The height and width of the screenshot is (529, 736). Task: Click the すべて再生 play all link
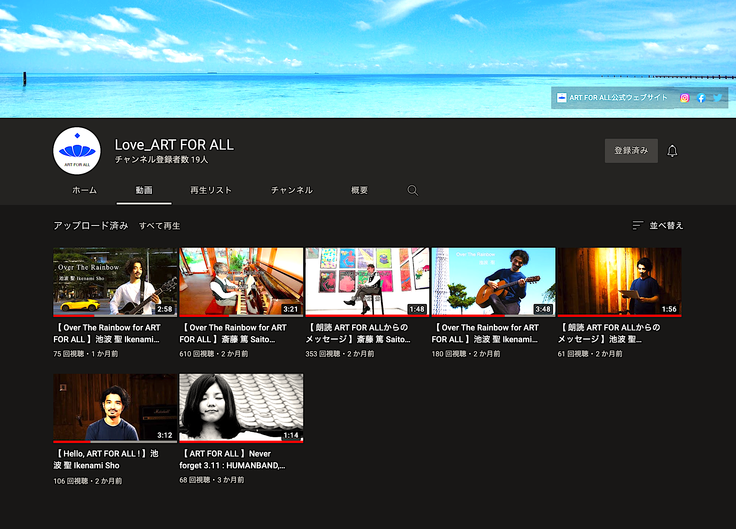(159, 226)
